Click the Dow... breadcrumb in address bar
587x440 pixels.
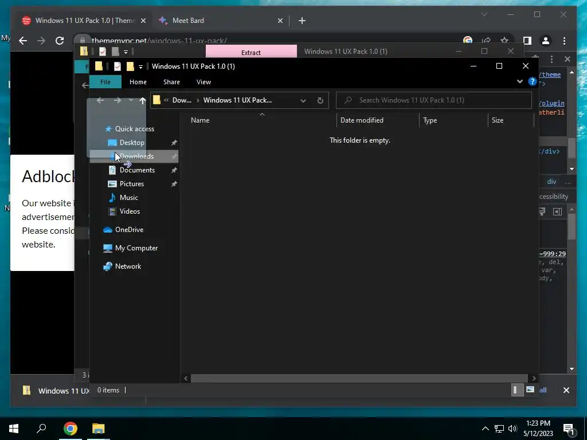coord(182,100)
